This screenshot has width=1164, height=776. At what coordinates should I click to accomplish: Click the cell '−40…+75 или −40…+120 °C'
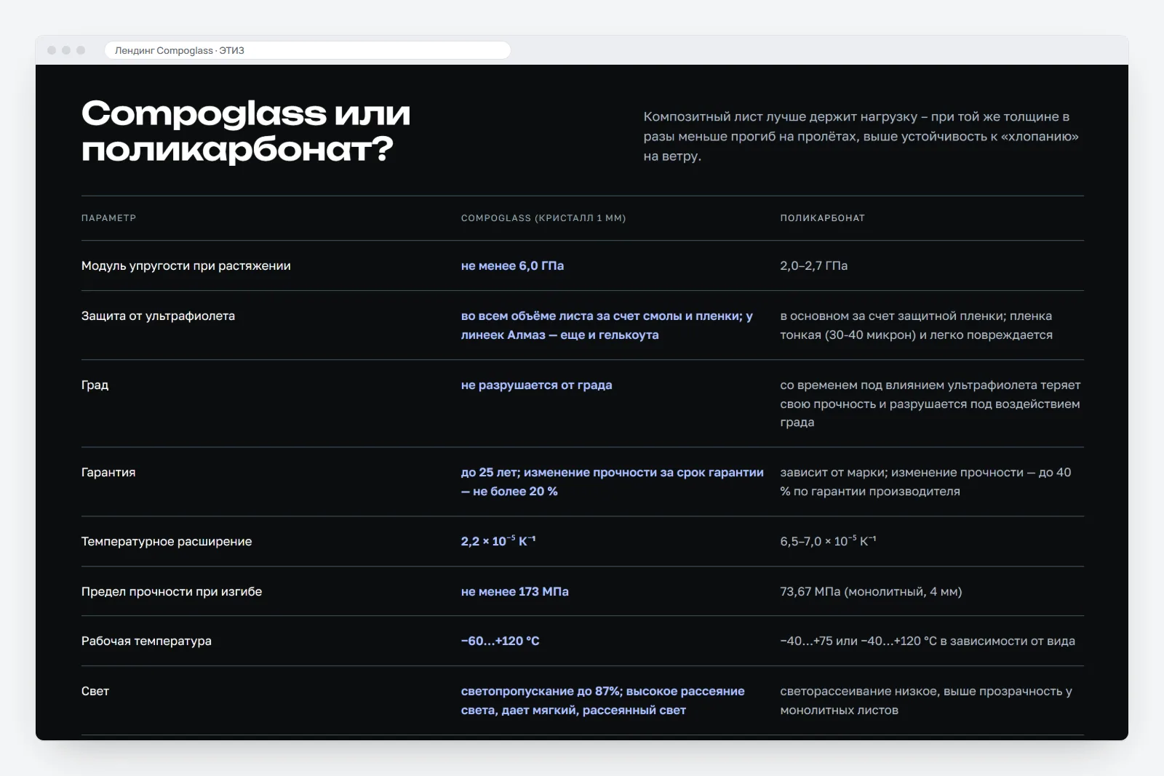(928, 641)
